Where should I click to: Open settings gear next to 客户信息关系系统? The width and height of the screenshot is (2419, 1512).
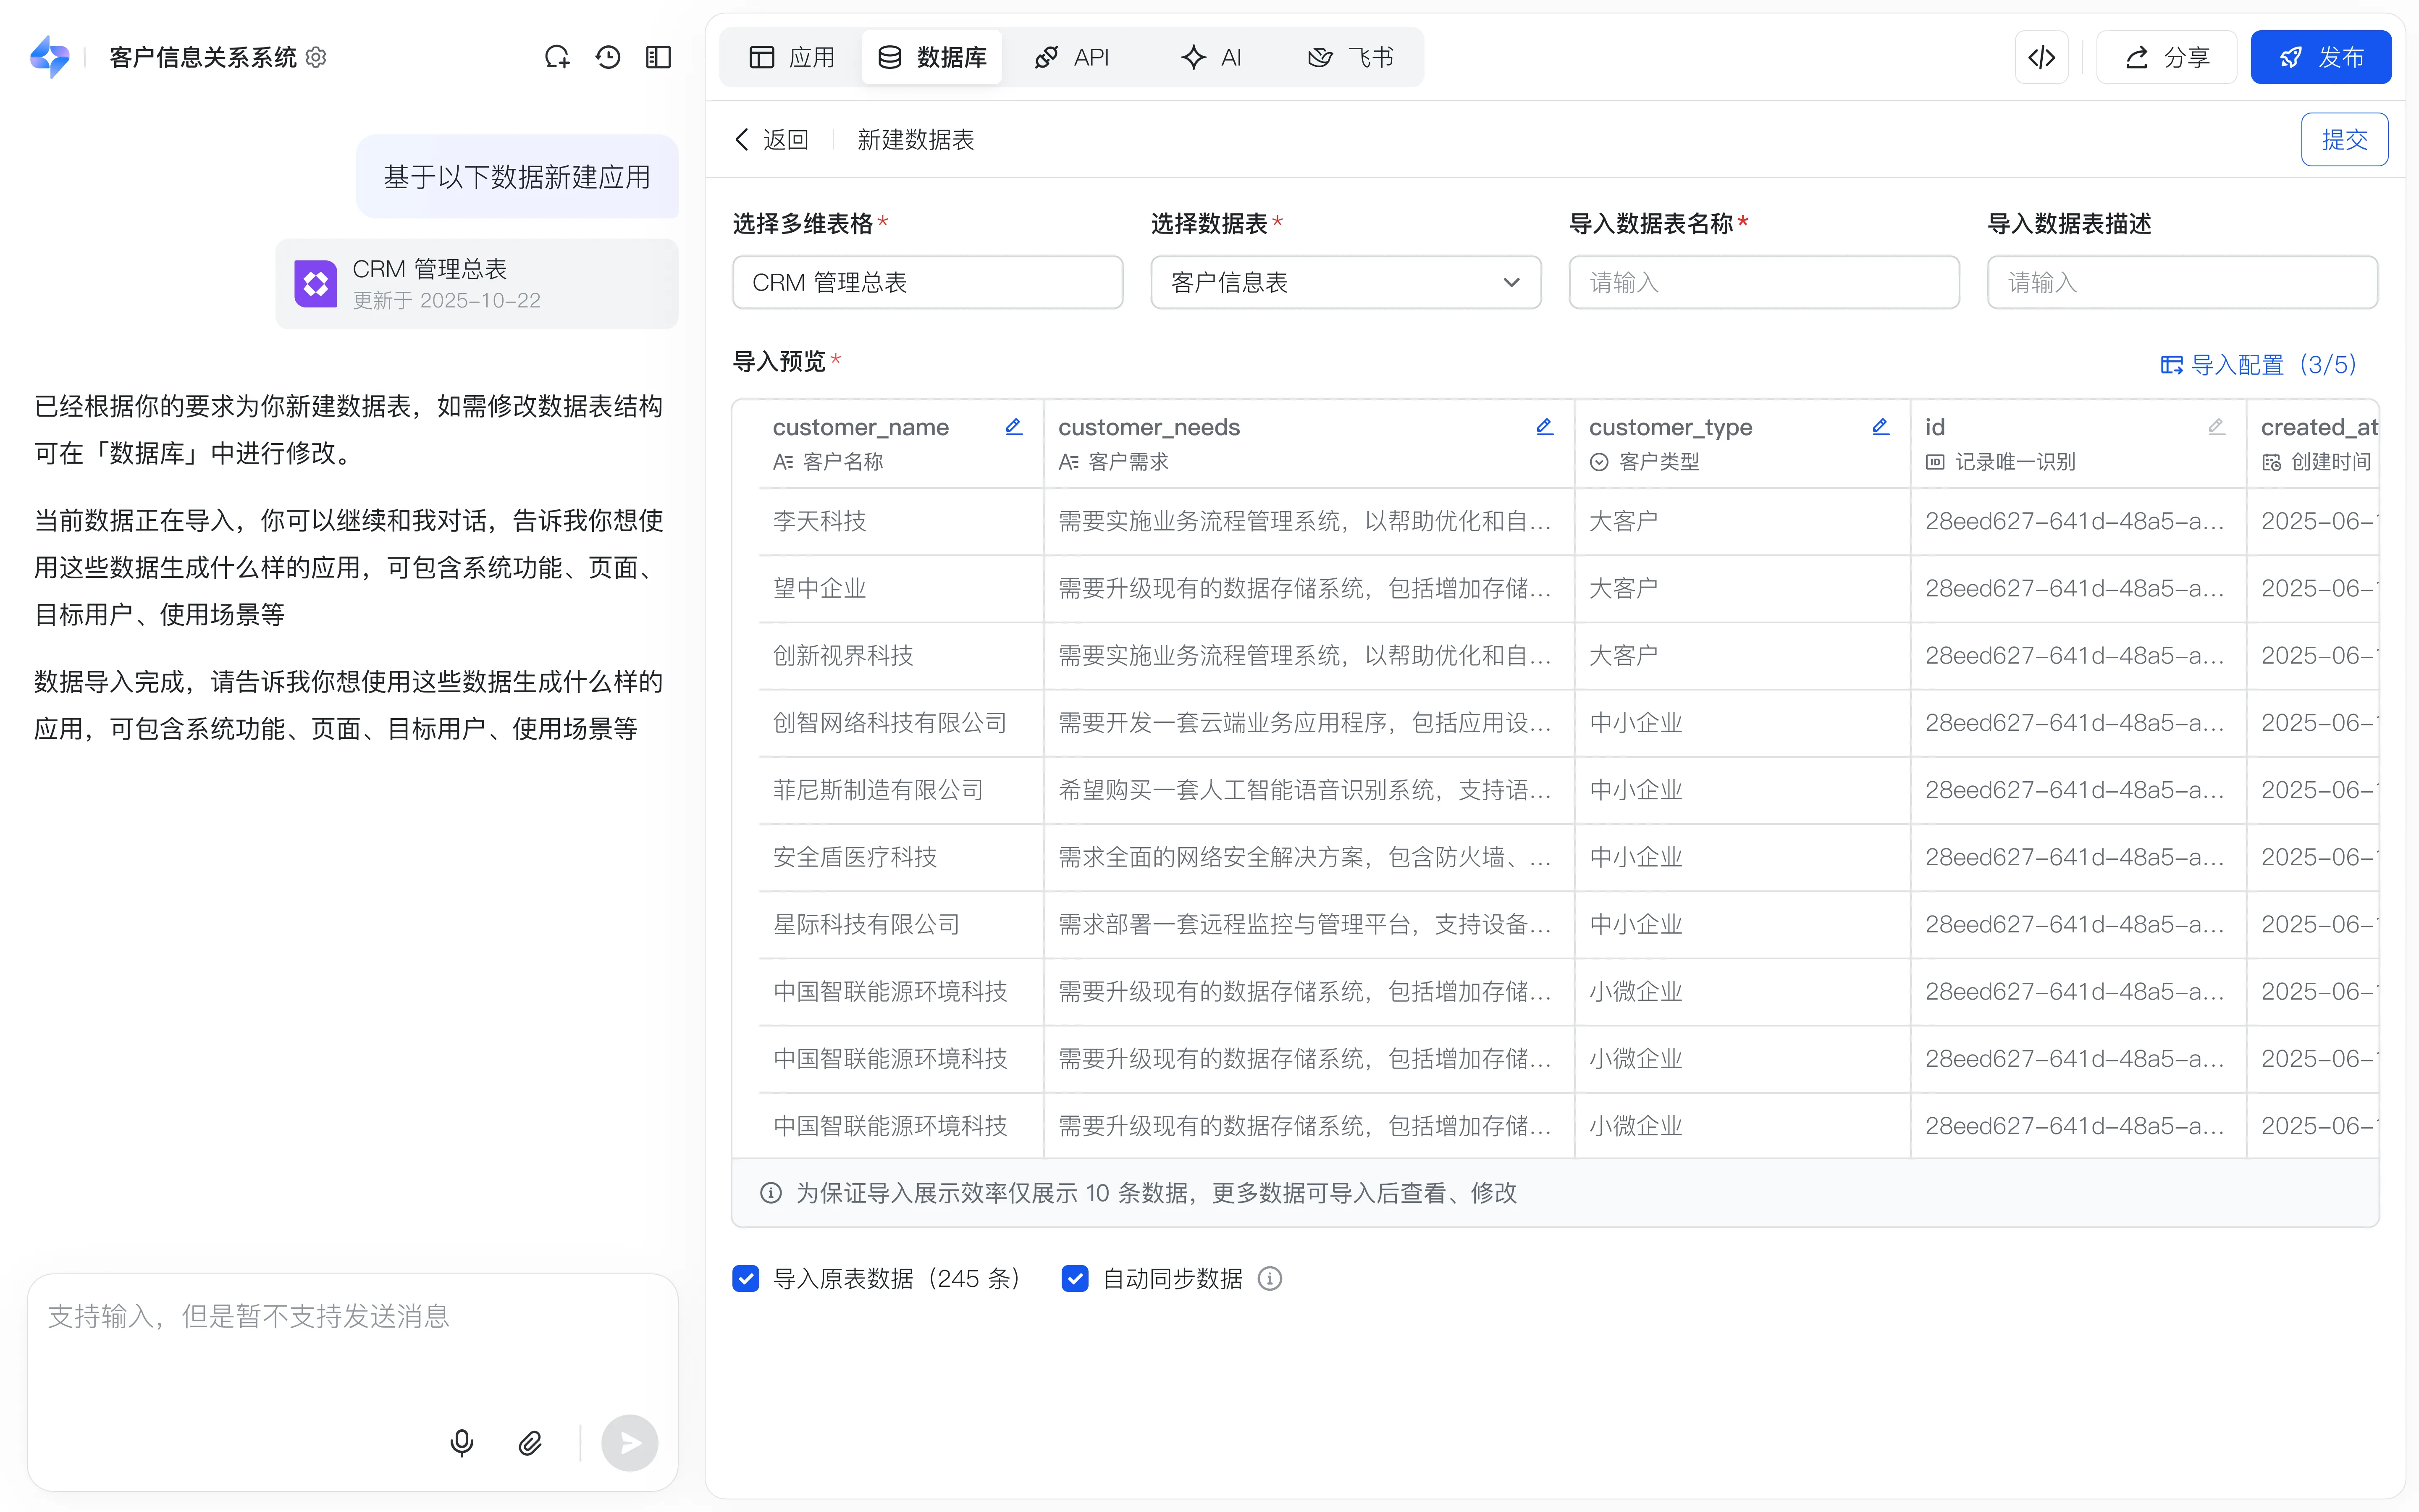point(316,57)
